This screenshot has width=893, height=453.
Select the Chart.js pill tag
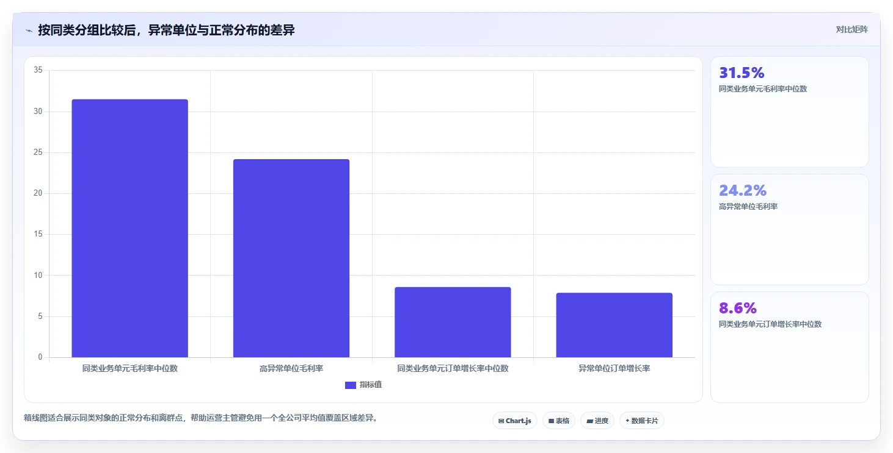[515, 421]
